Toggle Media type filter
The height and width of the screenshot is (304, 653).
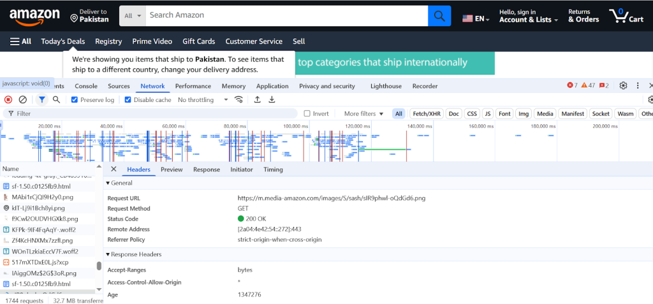tap(545, 113)
